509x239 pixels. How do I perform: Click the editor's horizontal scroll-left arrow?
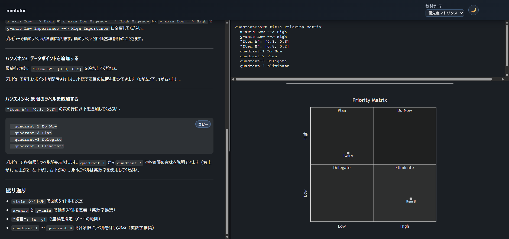(x=233, y=79)
